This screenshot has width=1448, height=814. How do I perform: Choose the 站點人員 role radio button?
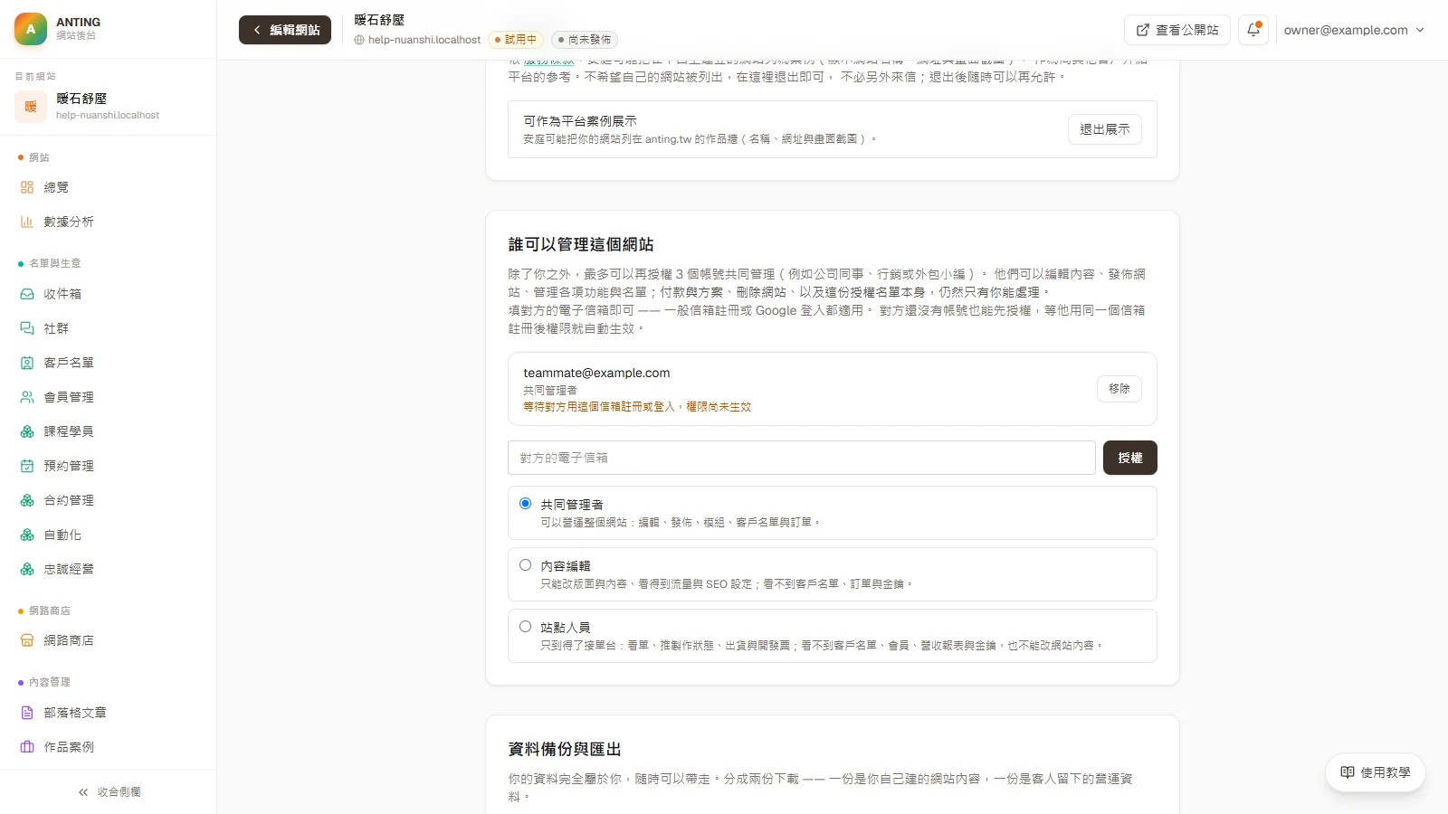click(525, 627)
